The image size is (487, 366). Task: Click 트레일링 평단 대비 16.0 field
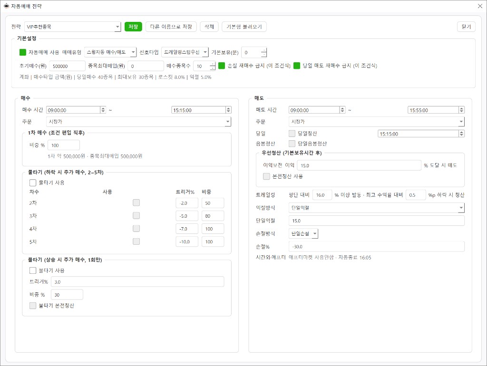point(322,195)
